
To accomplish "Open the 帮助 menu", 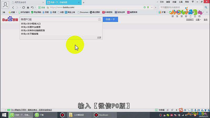I will tap(187, 2).
